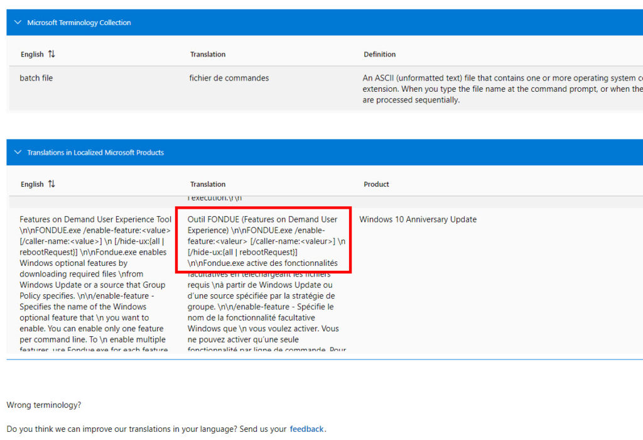Click the Product column header
The image size is (643, 440).
tap(376, 184)
